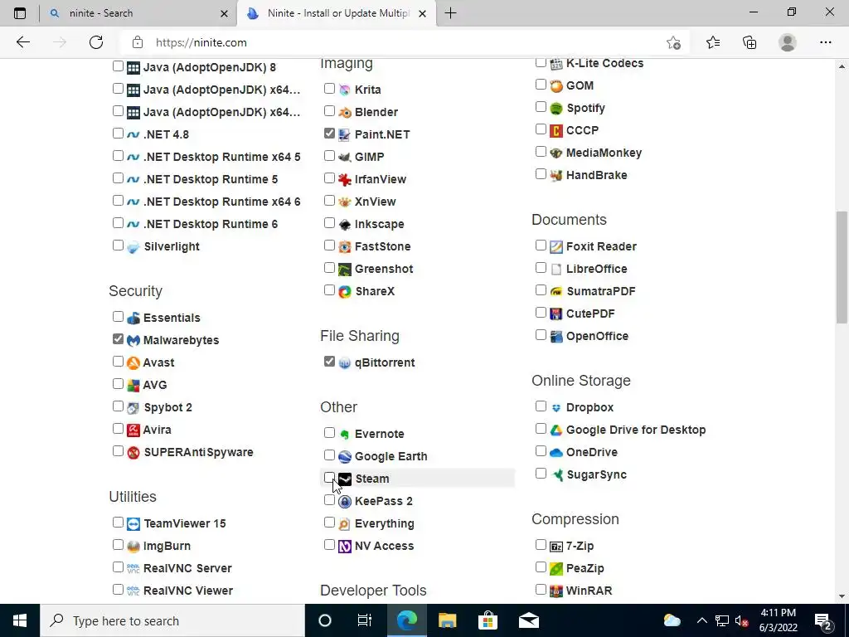The image size is (849, 637).
Task: Click the Inkscape icon
Action: [344, 224]
